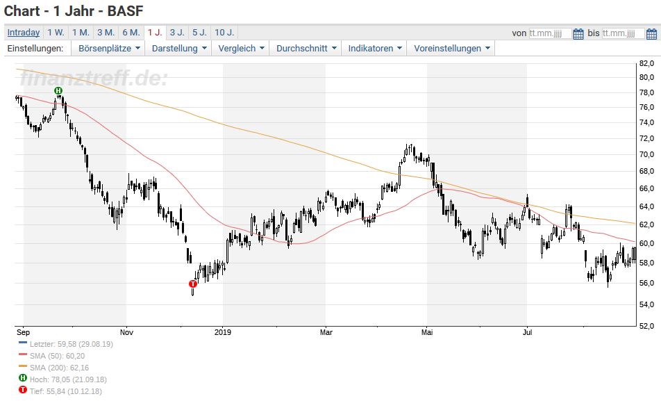Click the 'Mar' x-axis label

(x=326, y=332)
